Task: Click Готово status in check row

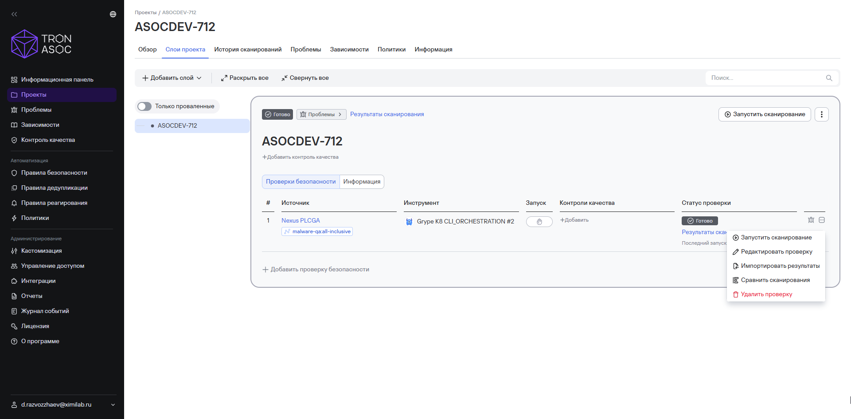Action: (700, 221)
